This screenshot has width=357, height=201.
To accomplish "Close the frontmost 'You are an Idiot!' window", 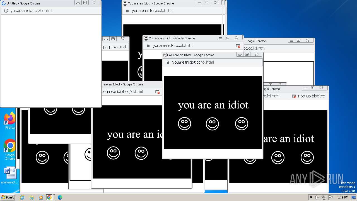I will [x=256, y=54].
